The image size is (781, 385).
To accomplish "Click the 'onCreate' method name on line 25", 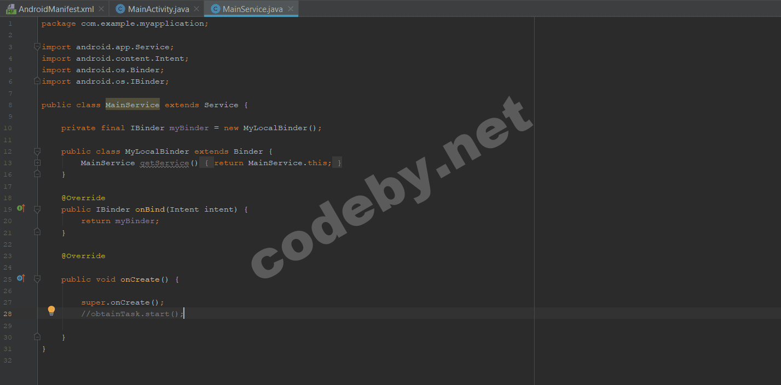I will [x=140, y=279].
